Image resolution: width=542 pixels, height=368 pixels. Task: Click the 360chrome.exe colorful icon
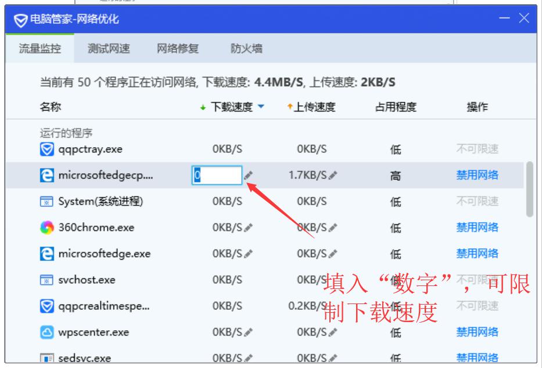click(x=46, y=227)
